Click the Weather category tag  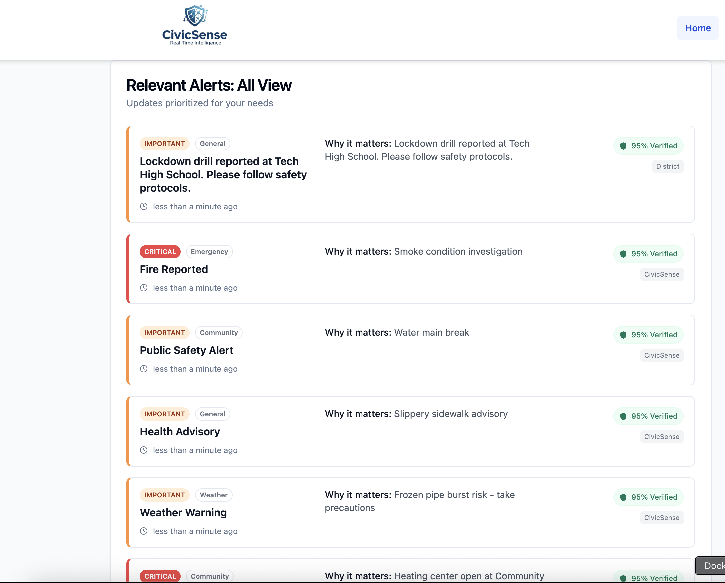point(213,495)
